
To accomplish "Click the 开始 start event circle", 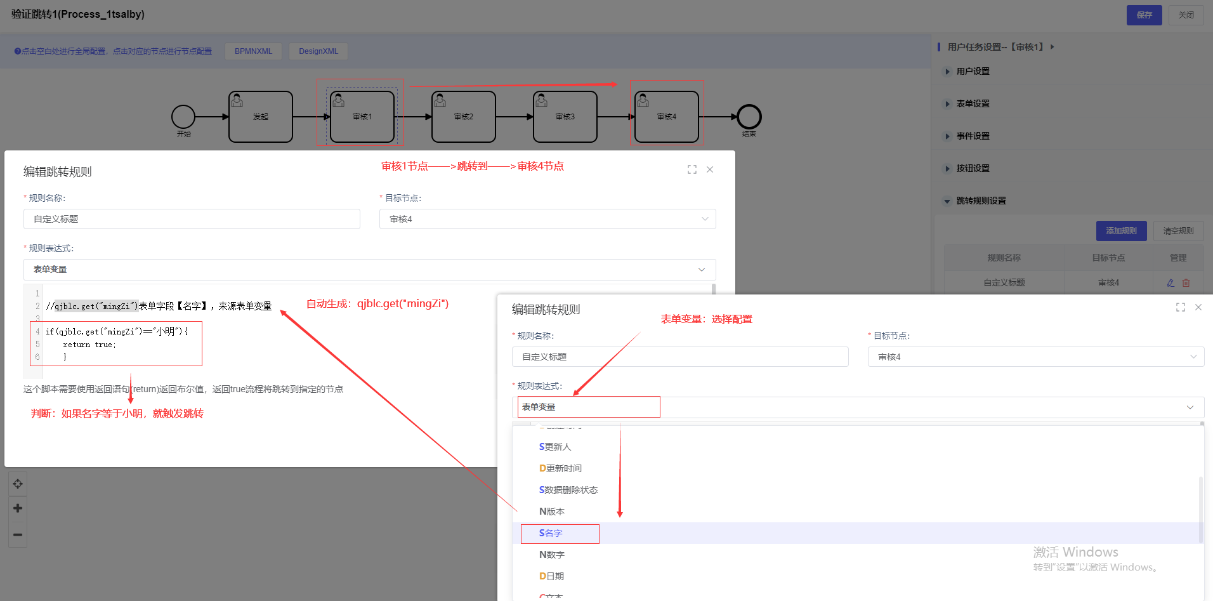I will coord(183,117).
